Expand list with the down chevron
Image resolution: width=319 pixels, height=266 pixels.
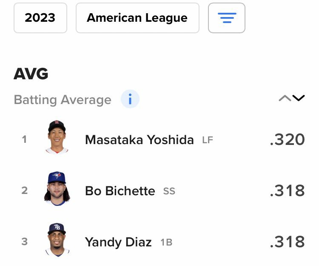coord(299,98)
